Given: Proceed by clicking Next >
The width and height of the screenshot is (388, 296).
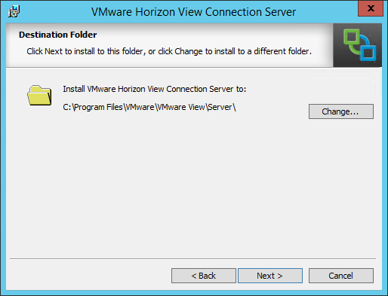Looking at the screenshot, I should [x=270, y=276].
